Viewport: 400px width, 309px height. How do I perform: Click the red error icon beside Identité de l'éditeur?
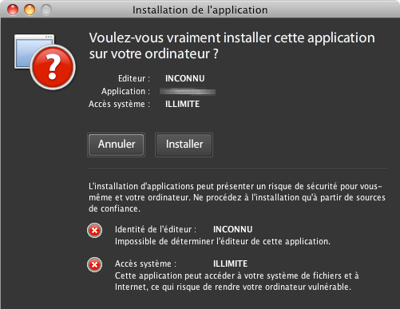coord(94,230)
